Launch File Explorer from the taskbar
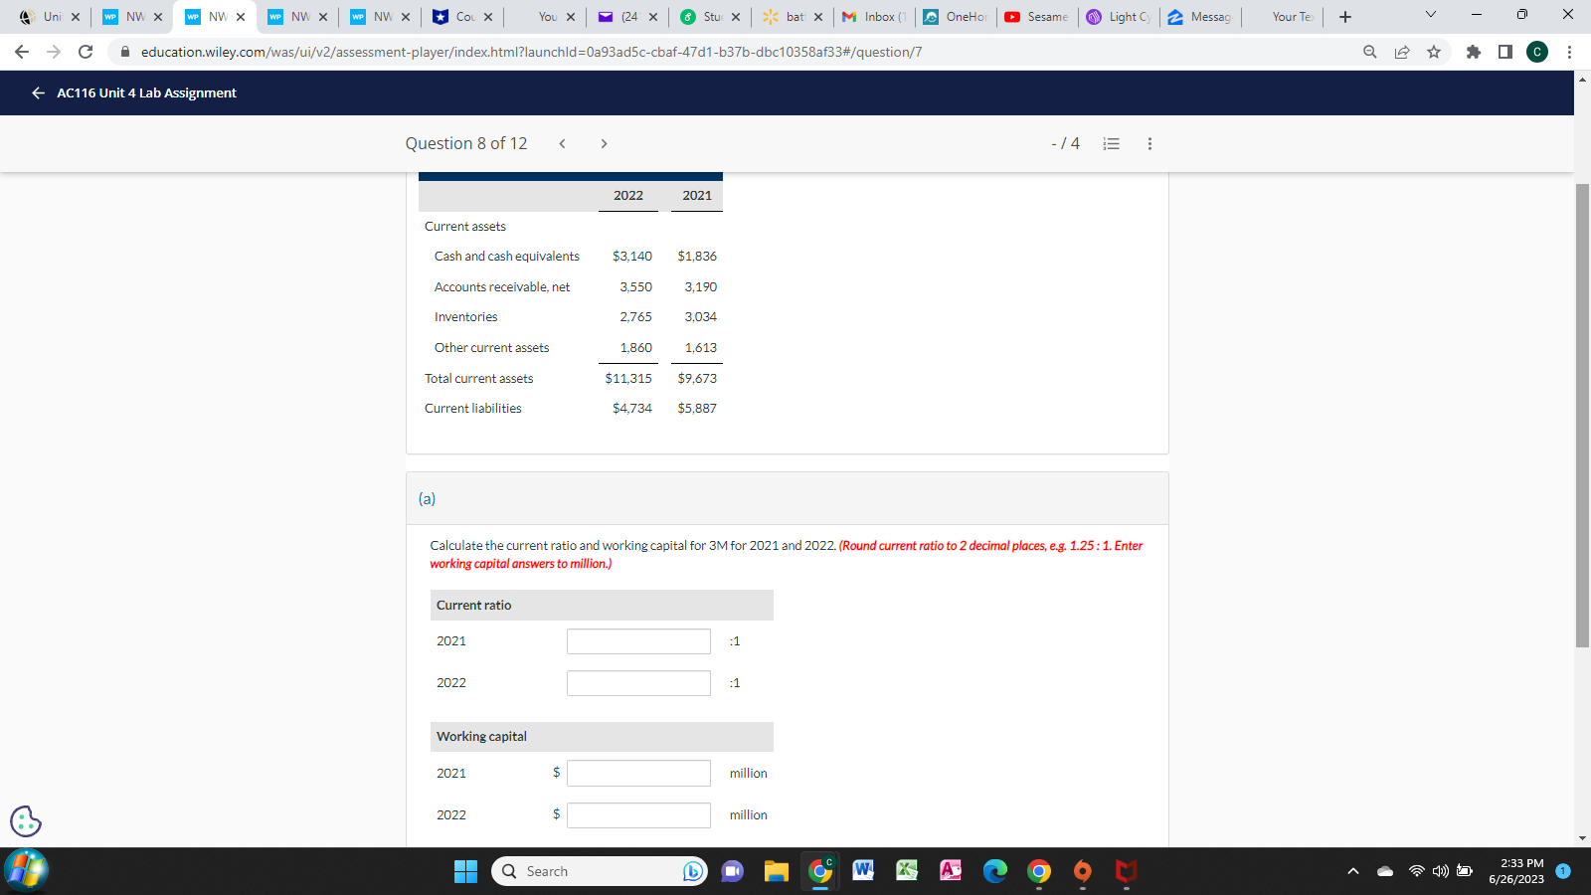Image resolution: width=1591 pixels, height=895 pixels. click(x=777, y=871)
